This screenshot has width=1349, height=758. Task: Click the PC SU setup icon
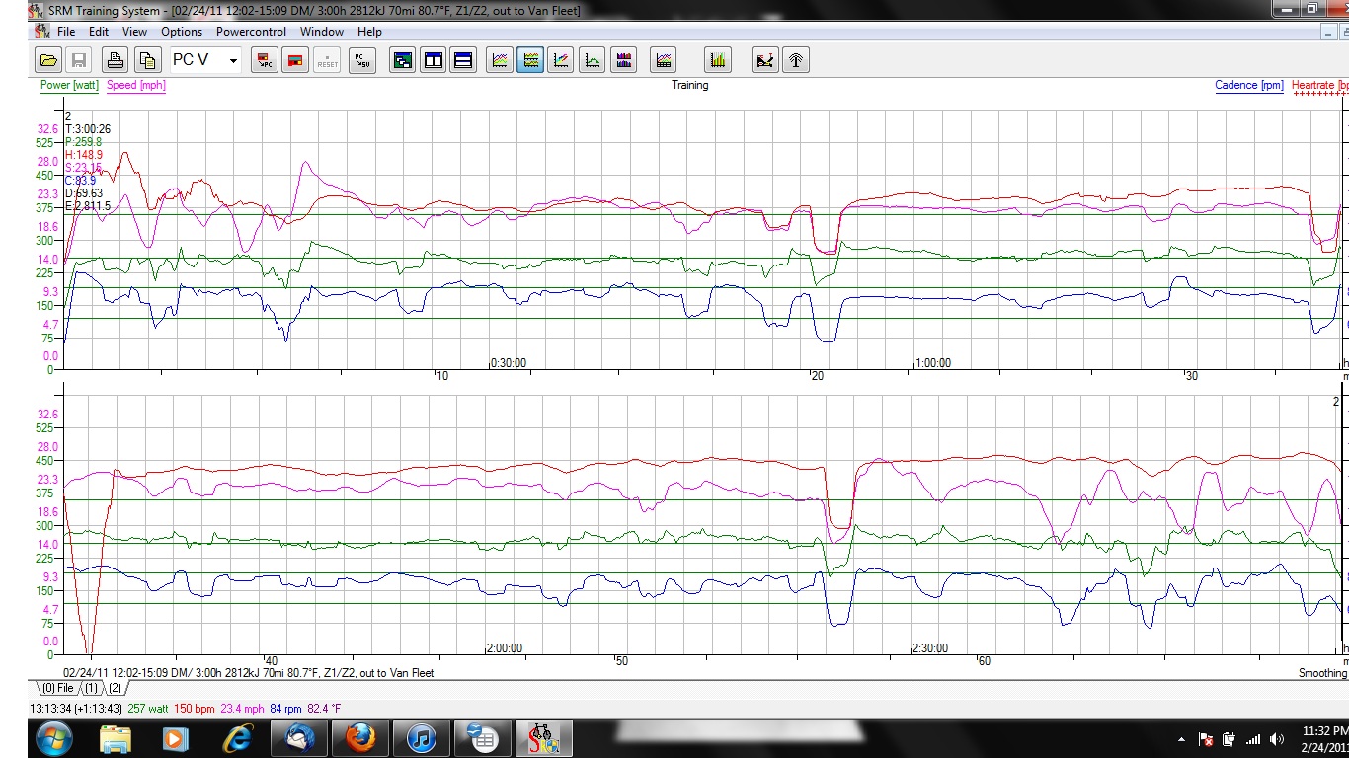(x=362, y=60)
